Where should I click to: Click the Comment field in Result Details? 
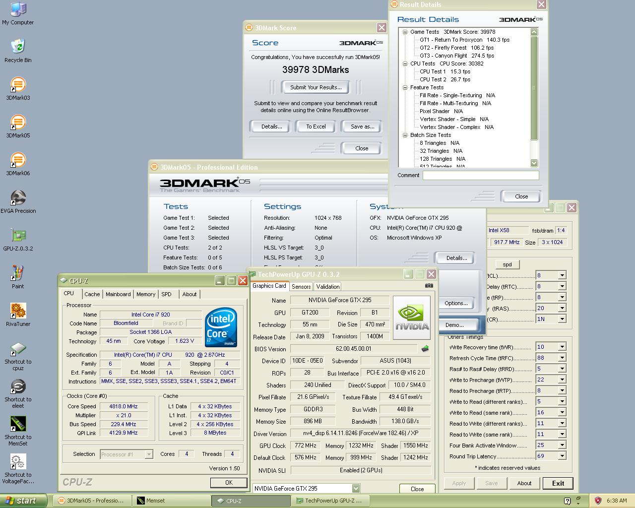tap(481, 175)
